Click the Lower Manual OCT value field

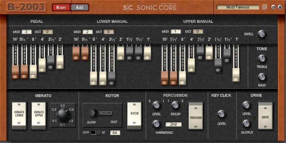pyautogui.click(x=109, y=32)
